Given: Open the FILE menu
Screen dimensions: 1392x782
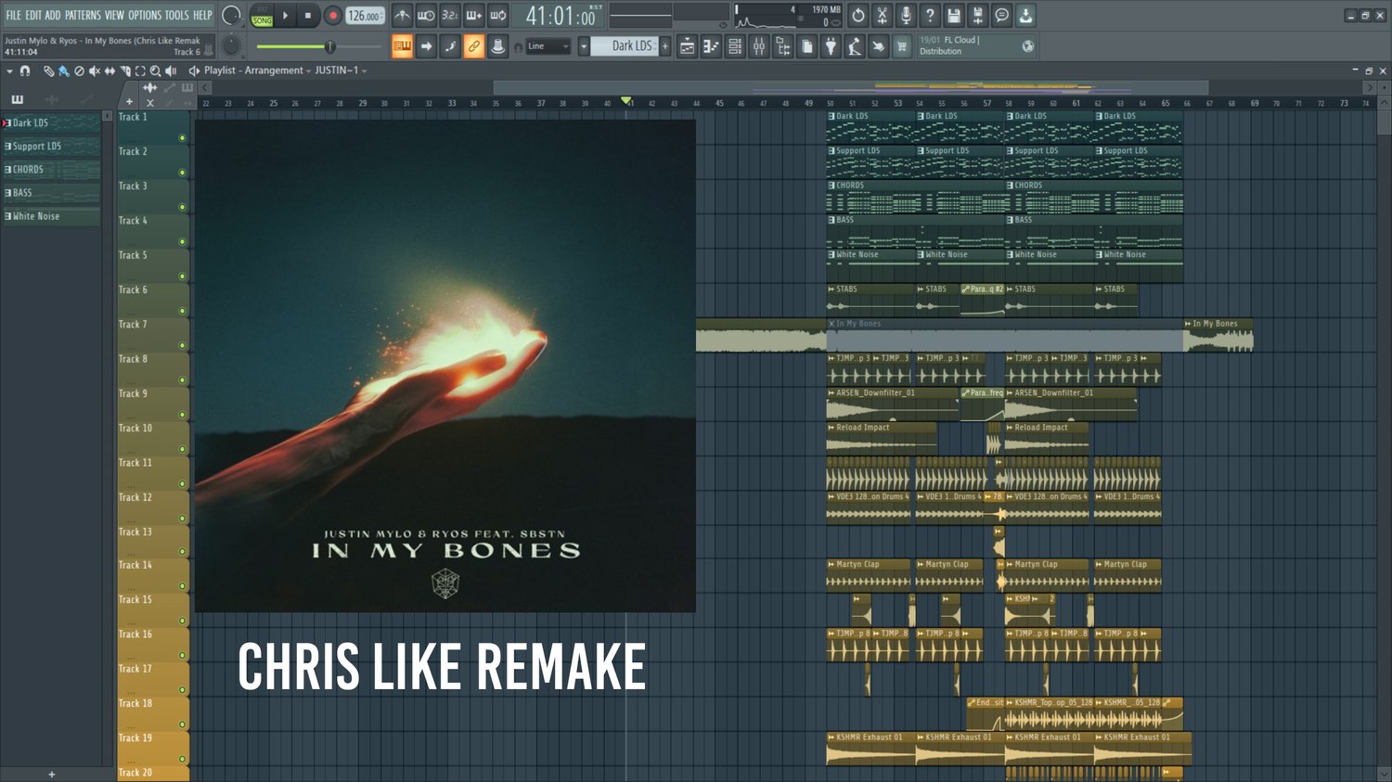Looking at the screenshot, I should tap(13, 15).
